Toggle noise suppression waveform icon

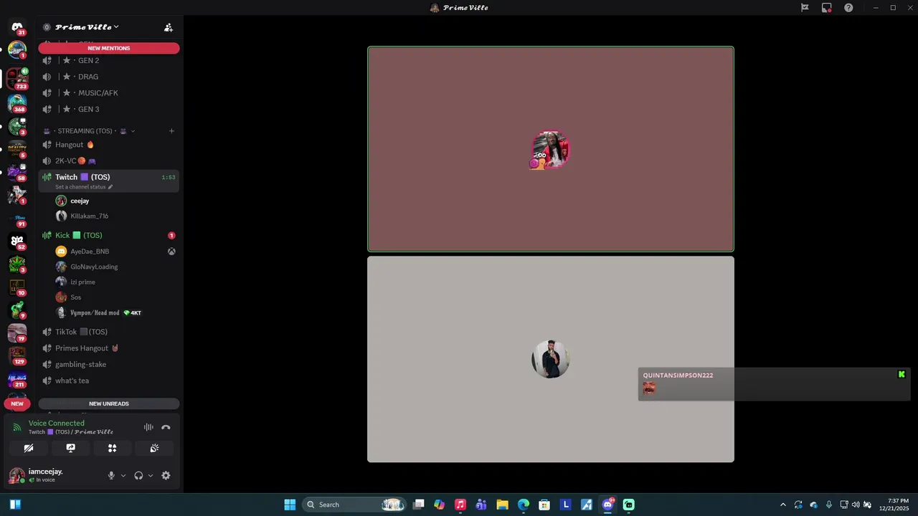click(x=148, y=427)
